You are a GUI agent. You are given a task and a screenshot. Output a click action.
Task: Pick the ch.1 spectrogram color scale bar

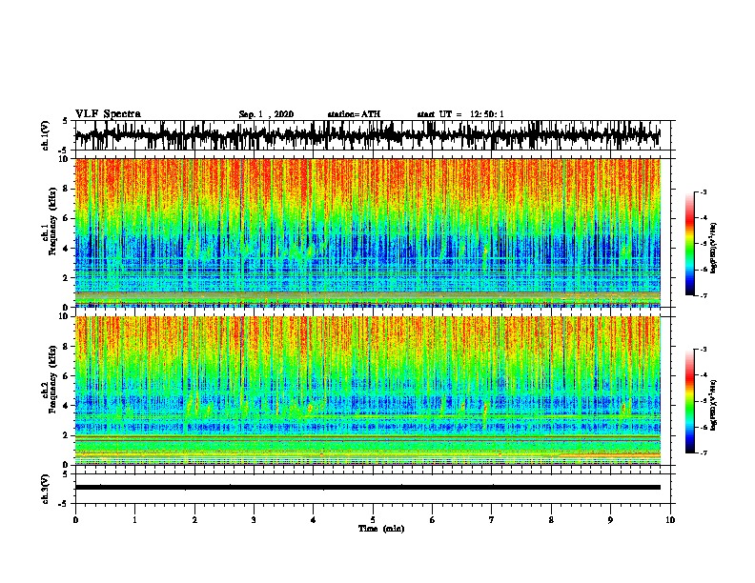click(690, 244)
